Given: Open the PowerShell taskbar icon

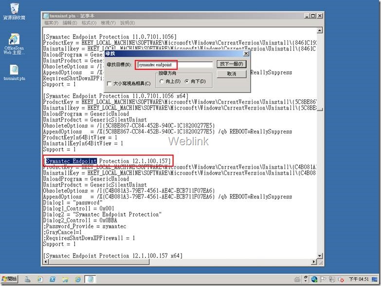Looking at the screenshot, I should (53, 279).
